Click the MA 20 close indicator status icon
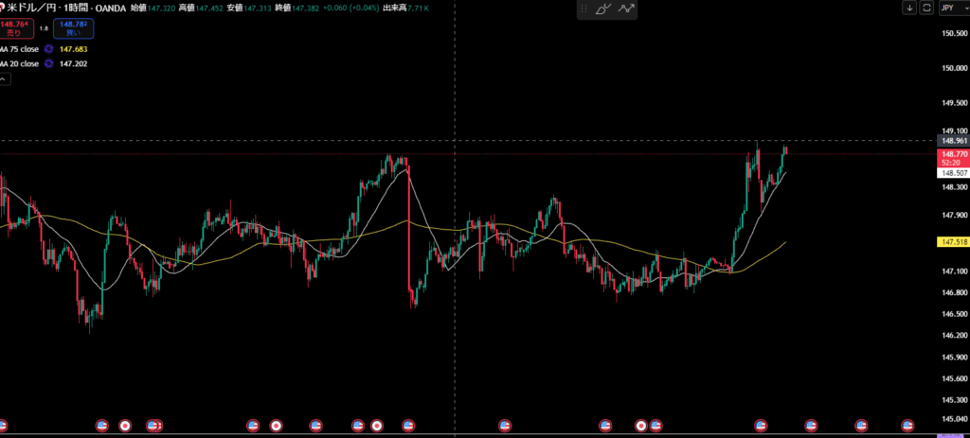This screenshot has width=970, height=438. click(x=48, y=64)
